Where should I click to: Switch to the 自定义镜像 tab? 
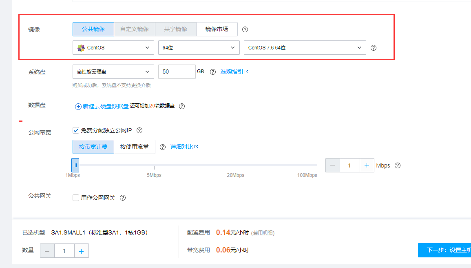[x=135, y=29]
